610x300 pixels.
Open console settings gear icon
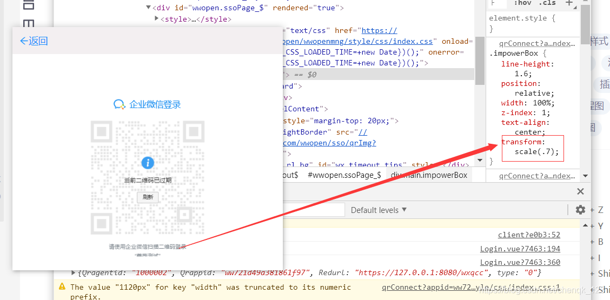pos(580,210)
